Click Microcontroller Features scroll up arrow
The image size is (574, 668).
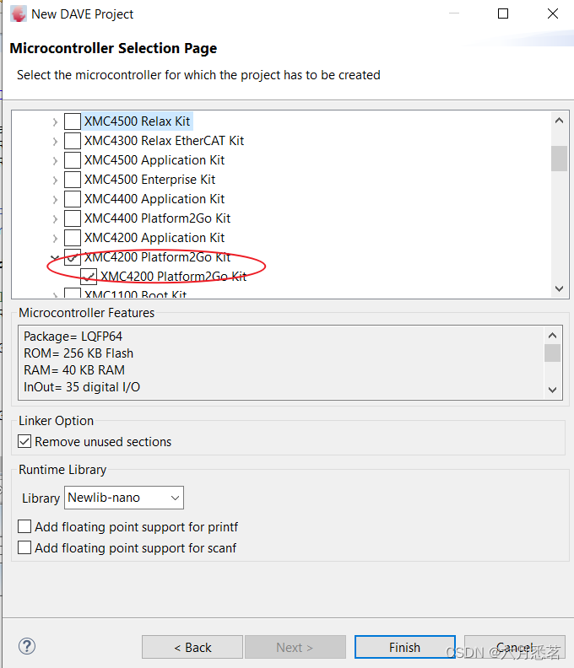[x=553, y=336]
